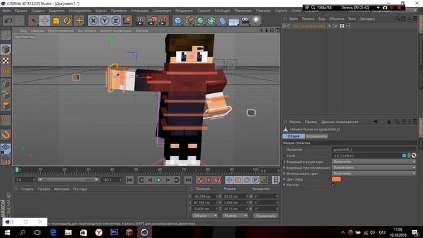The width and height of the screenshot is (423, 238).
Task: Click the blue deformer icon
Action: [223, 20]
